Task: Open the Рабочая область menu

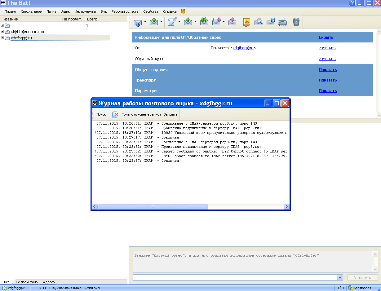Action: (125, 11)
